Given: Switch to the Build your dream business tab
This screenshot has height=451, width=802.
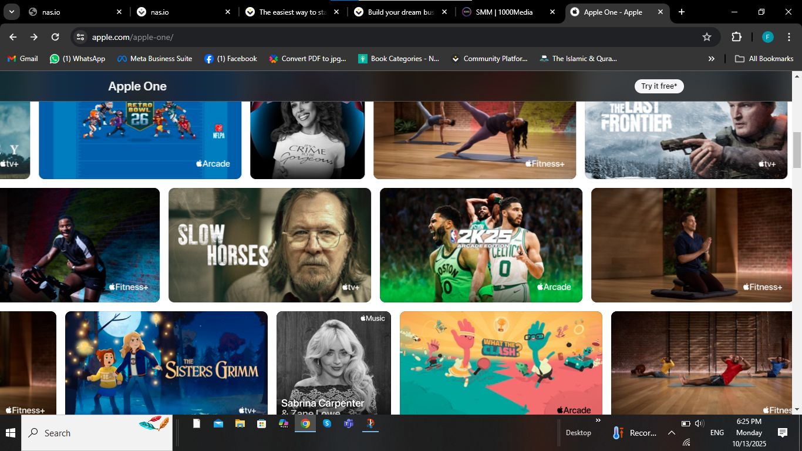Looking at the screenshot, I should [x=400, y=12].
